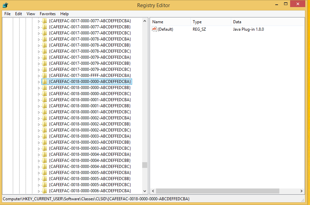Sort values by the Name column header
310x205 pixels.
point(170,22)
